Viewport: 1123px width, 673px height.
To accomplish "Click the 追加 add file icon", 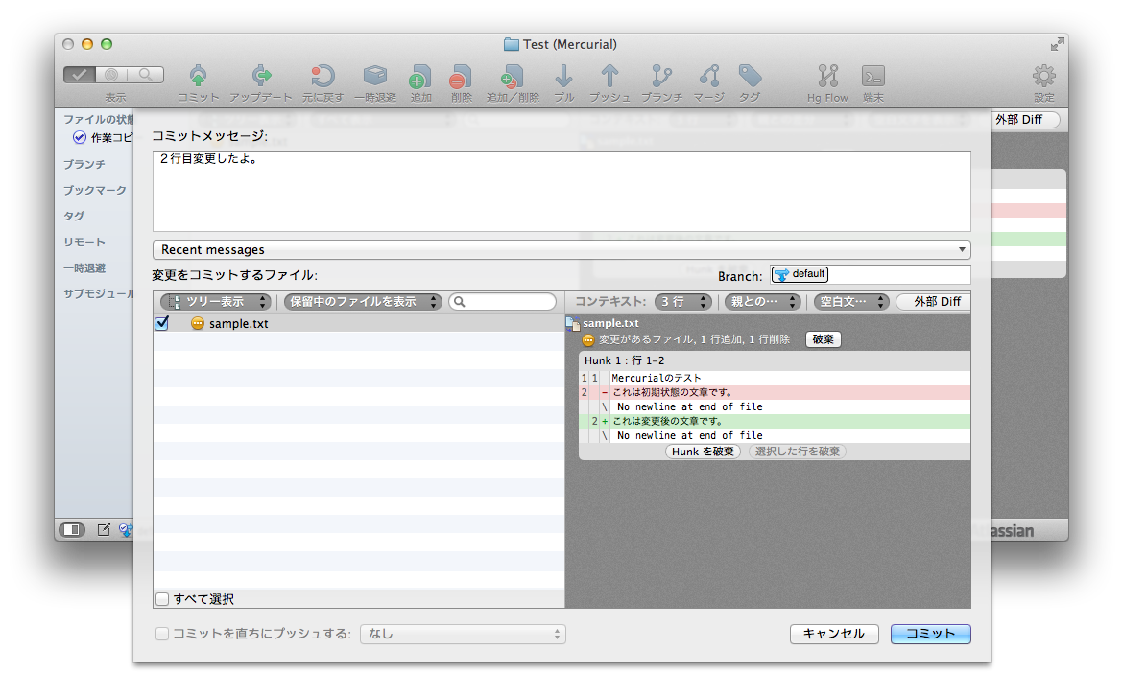I will [420, 77].
